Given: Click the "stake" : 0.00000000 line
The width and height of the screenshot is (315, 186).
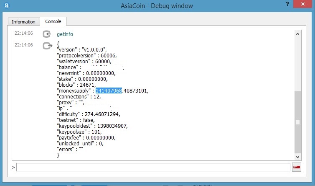Looking at the screenshot, I should [82, 79].
